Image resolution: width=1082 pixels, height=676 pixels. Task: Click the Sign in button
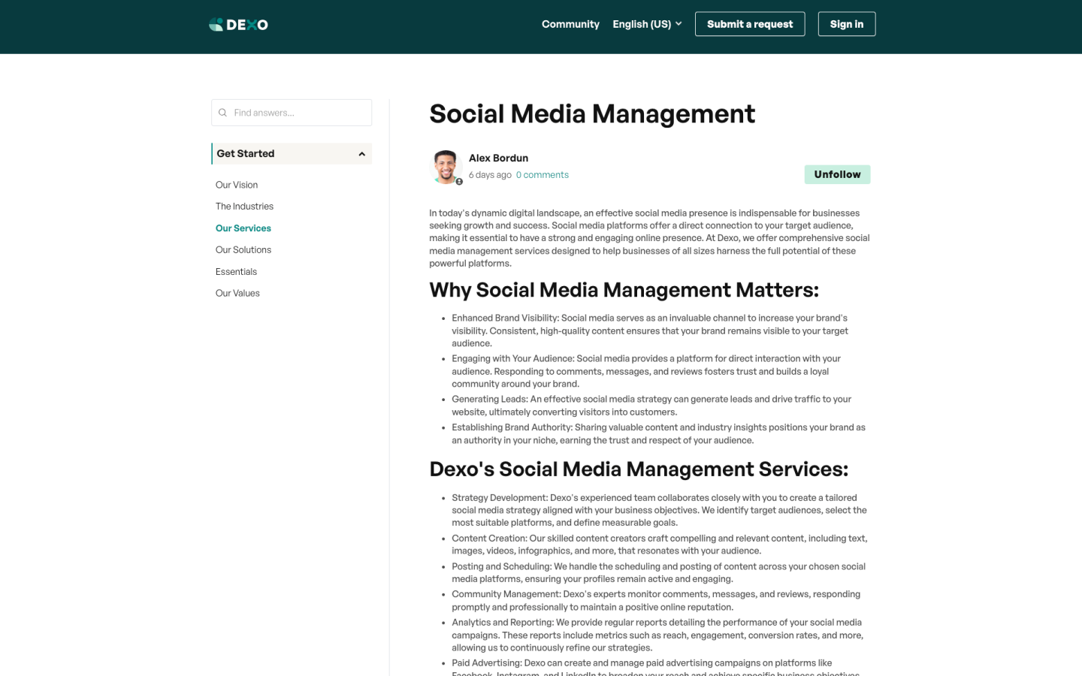(846, 24)
